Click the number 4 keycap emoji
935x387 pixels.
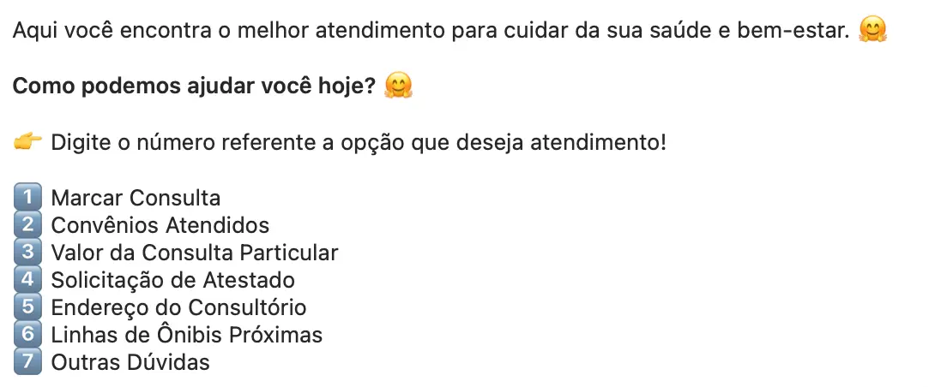(27, 279)
